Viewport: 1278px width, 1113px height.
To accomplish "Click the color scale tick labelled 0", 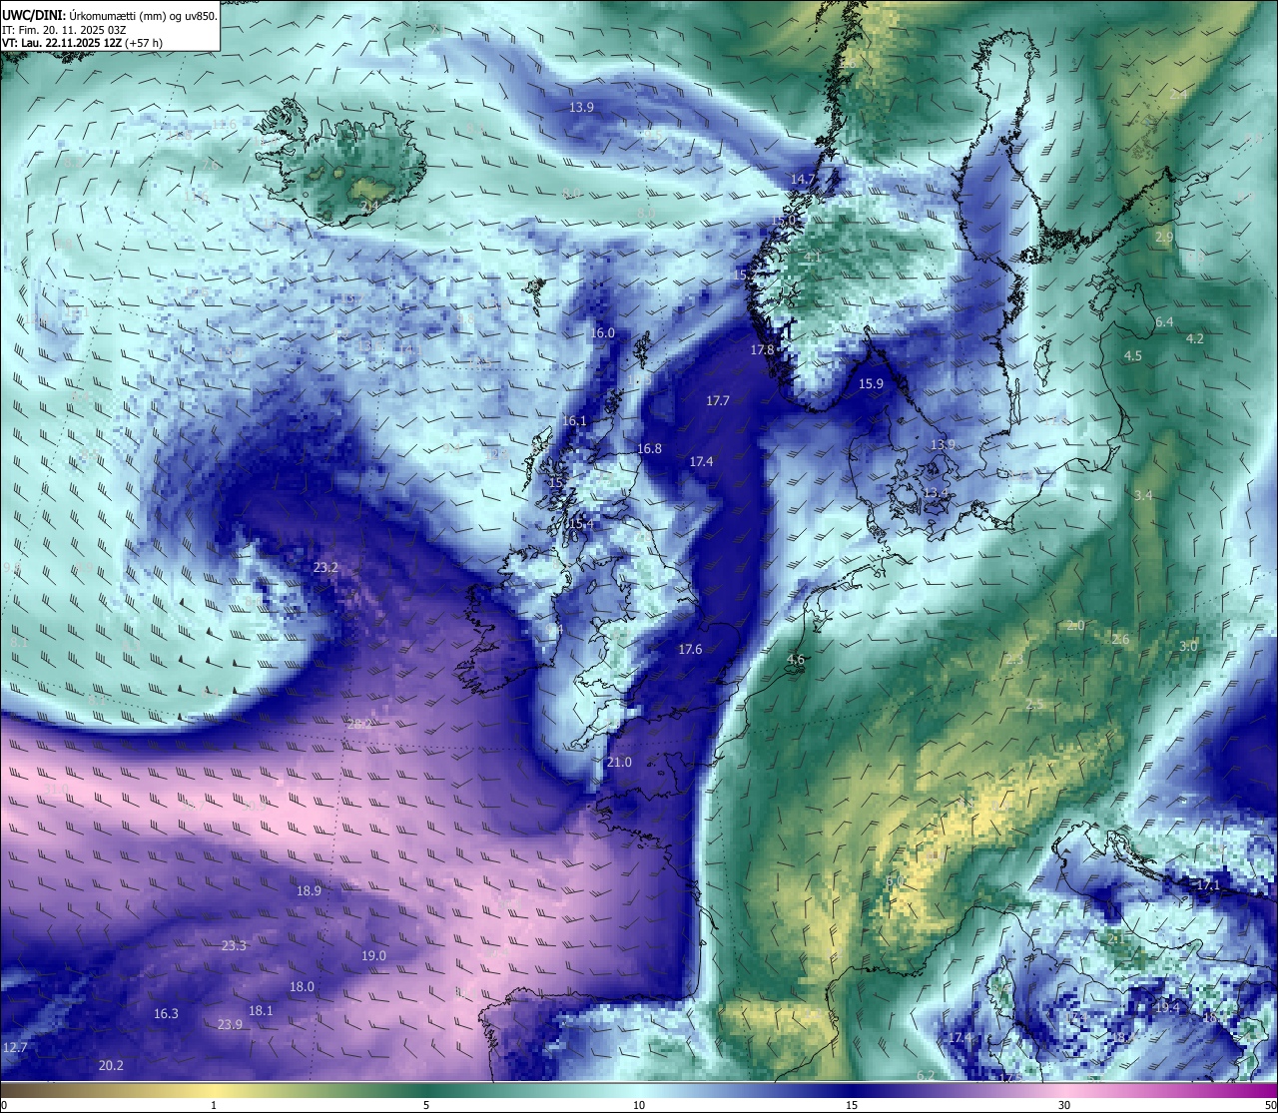I will click(4, 1105).
